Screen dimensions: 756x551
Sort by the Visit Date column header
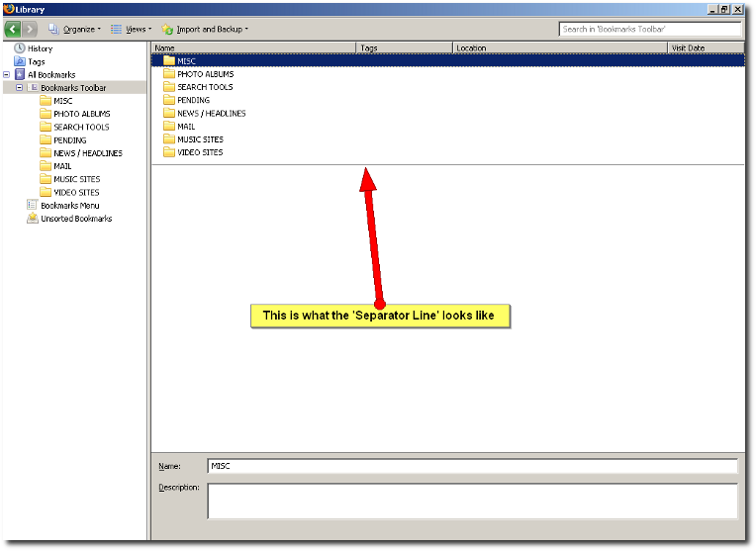pos(706,47)
